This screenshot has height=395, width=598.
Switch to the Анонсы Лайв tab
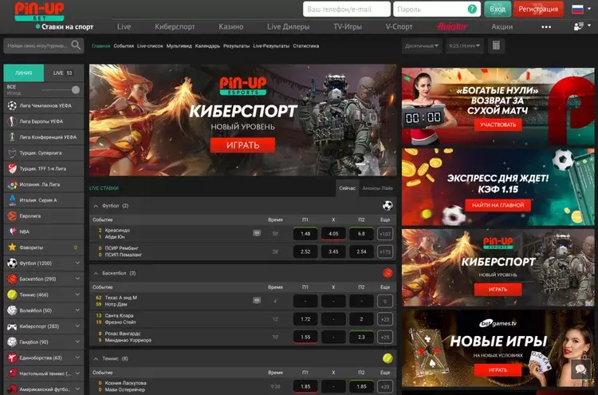click(x=378, y=188)
